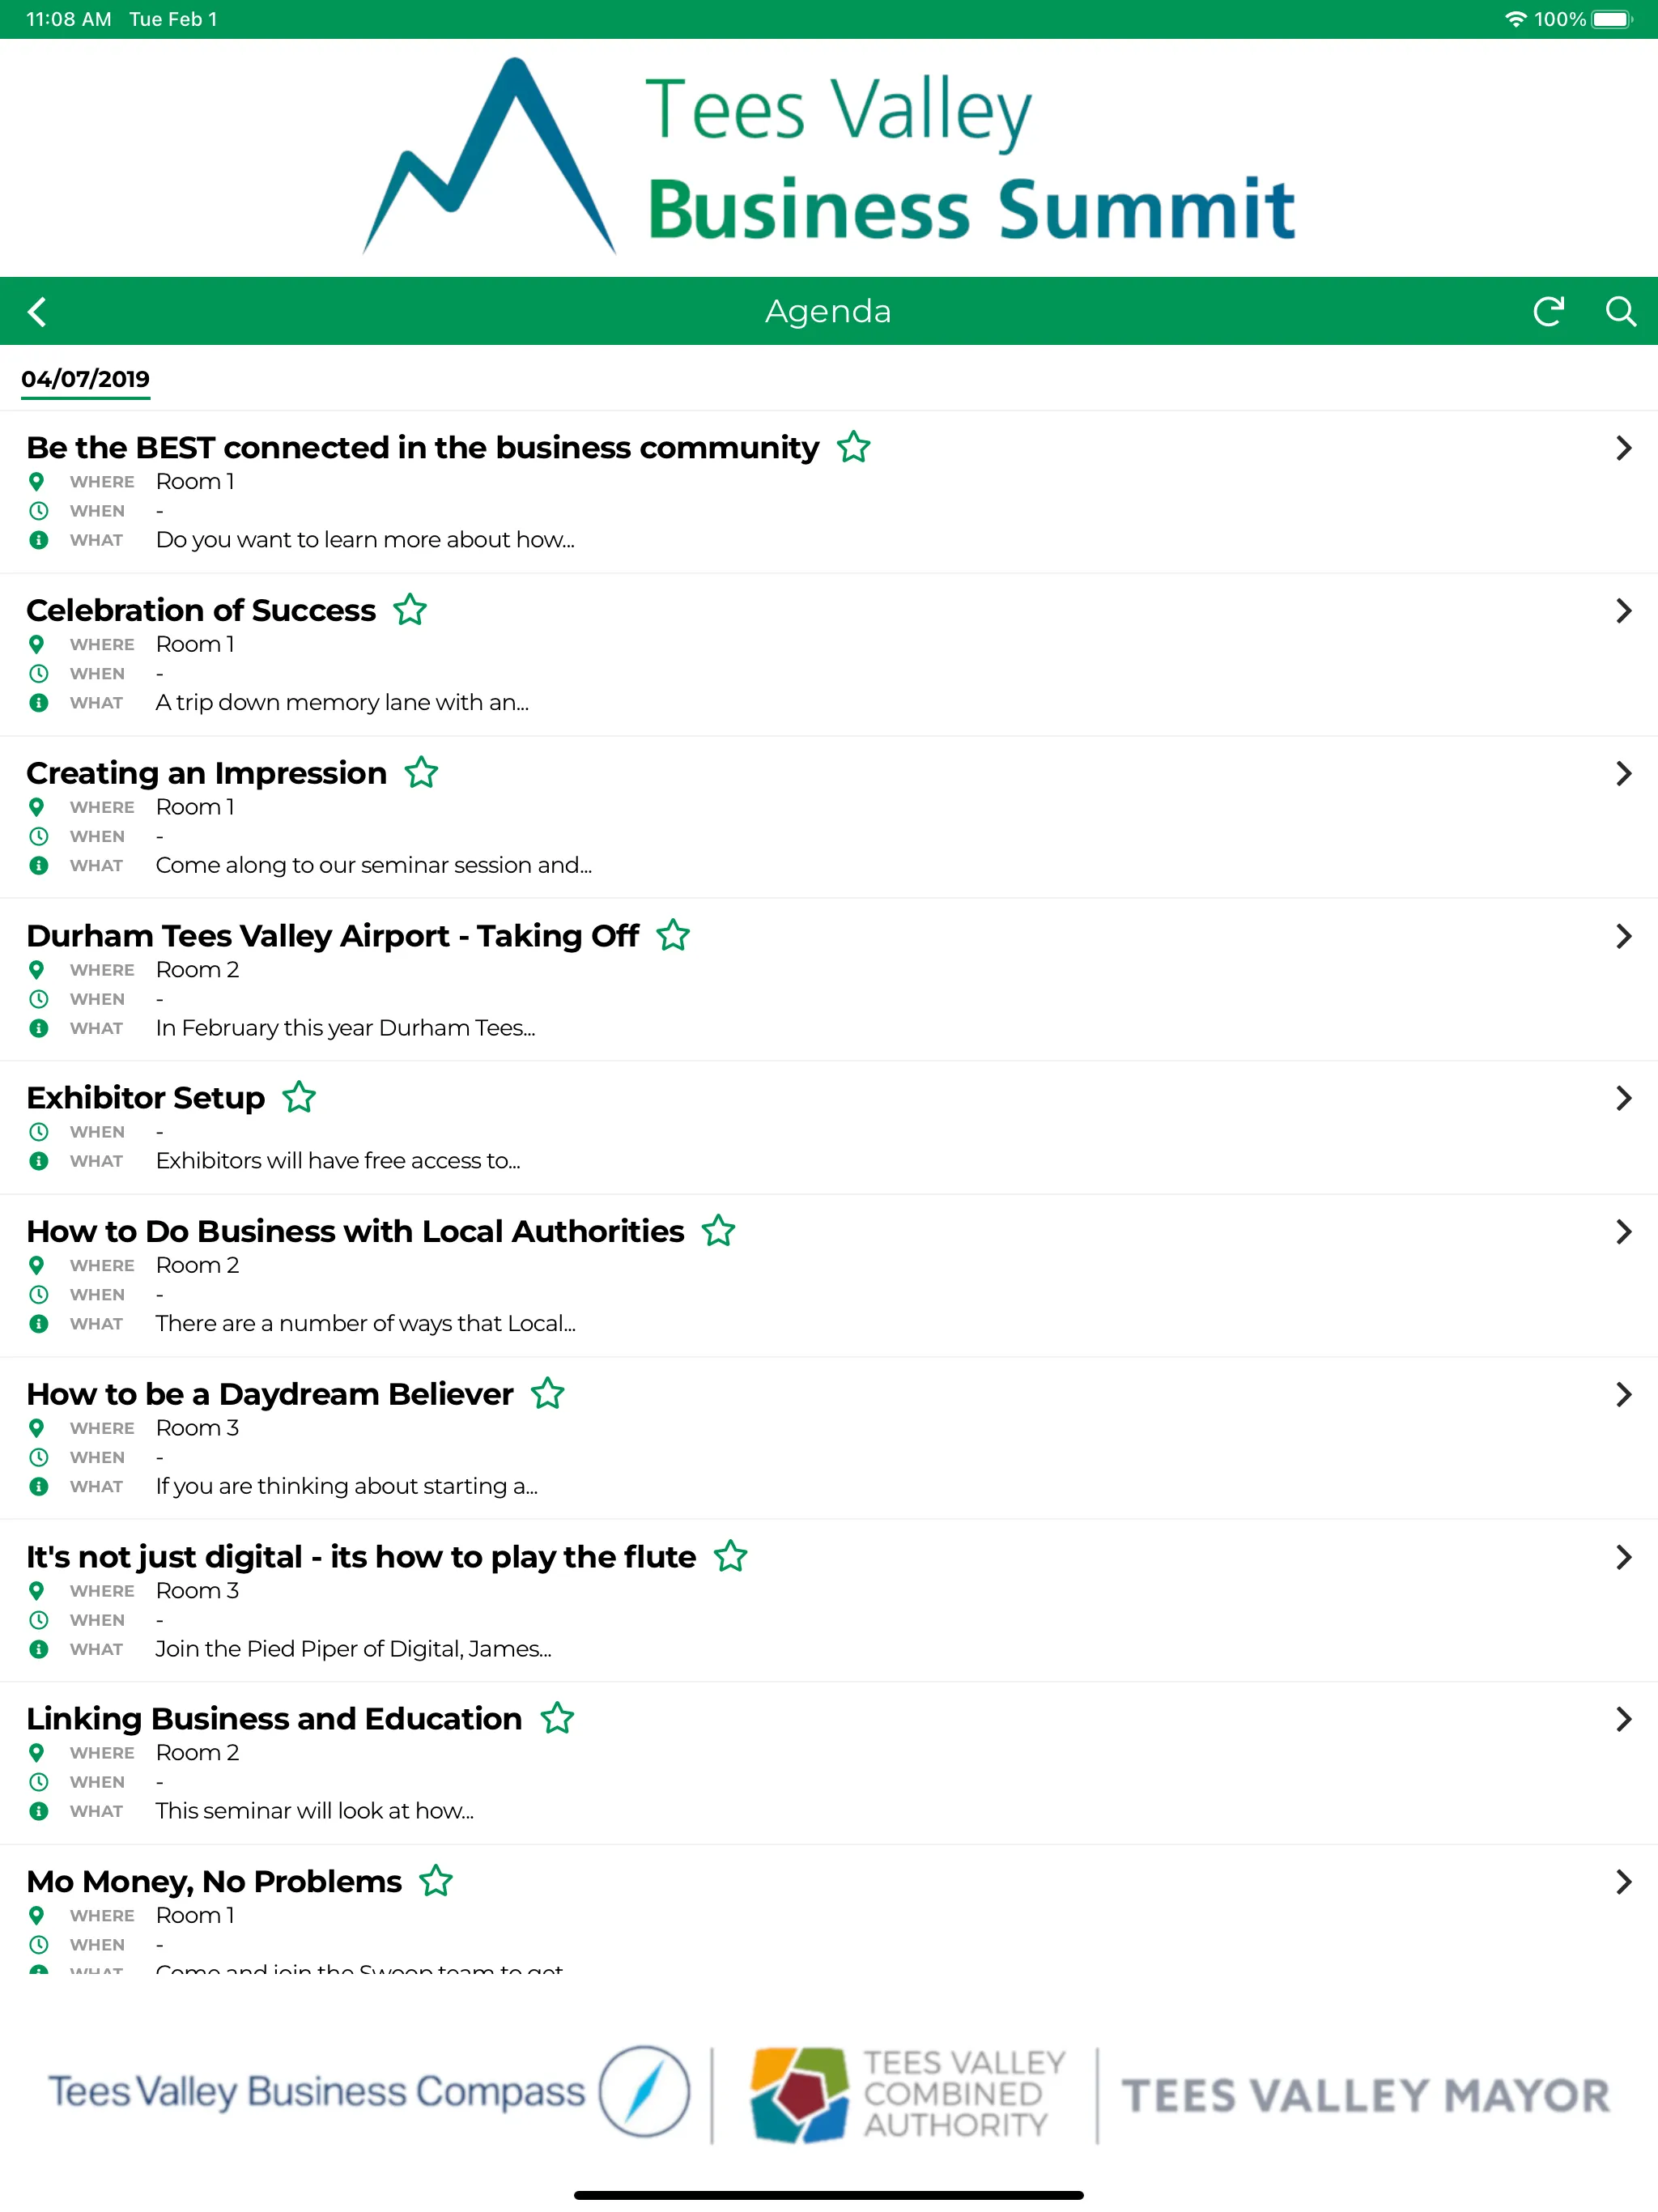Open Linking Business and Education chevron
This screenshot has width=1658, height=2212.
(1623, 1720)
